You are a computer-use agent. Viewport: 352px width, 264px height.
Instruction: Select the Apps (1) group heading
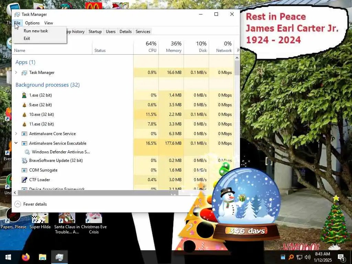pyautogui.click(x=25, y=62)
